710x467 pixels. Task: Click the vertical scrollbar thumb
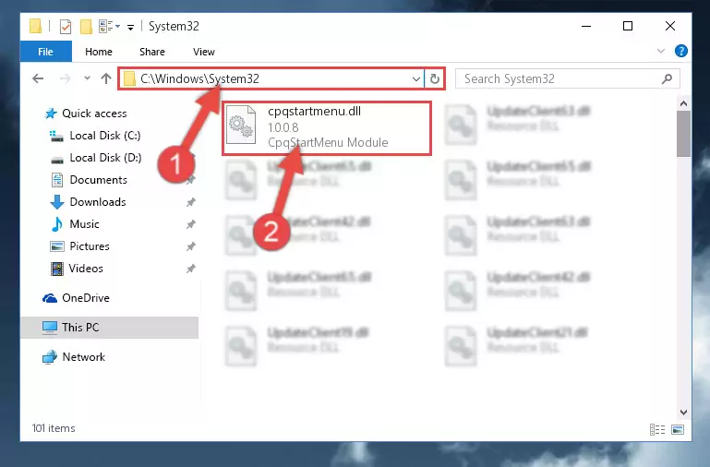tap(684, 134)
